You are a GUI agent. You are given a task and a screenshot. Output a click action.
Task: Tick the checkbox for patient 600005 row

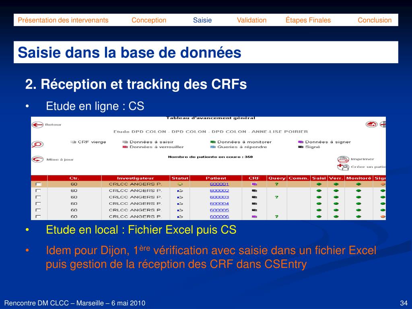[38, 210]
